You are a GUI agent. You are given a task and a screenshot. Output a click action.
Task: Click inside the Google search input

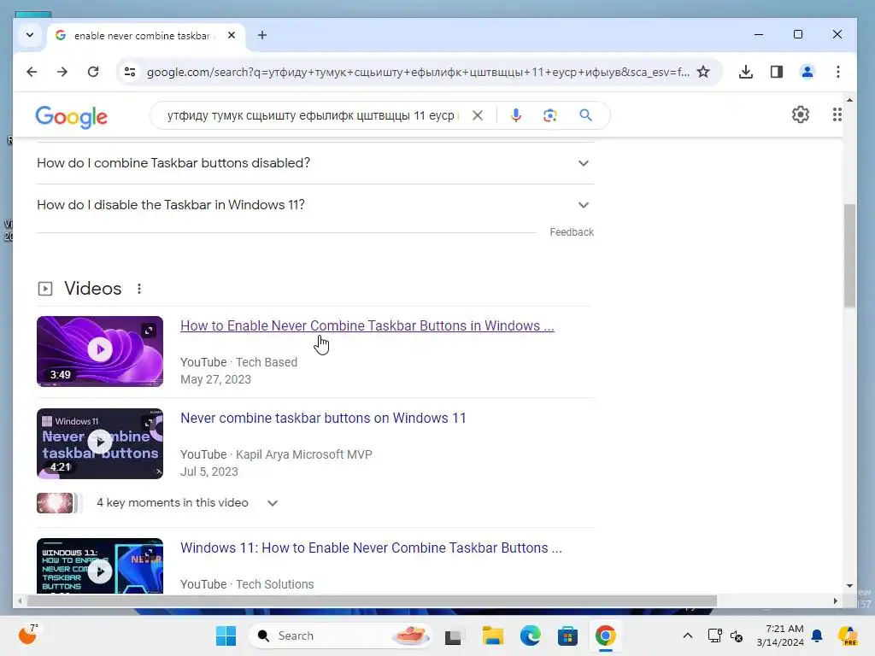tap(311, 115)
